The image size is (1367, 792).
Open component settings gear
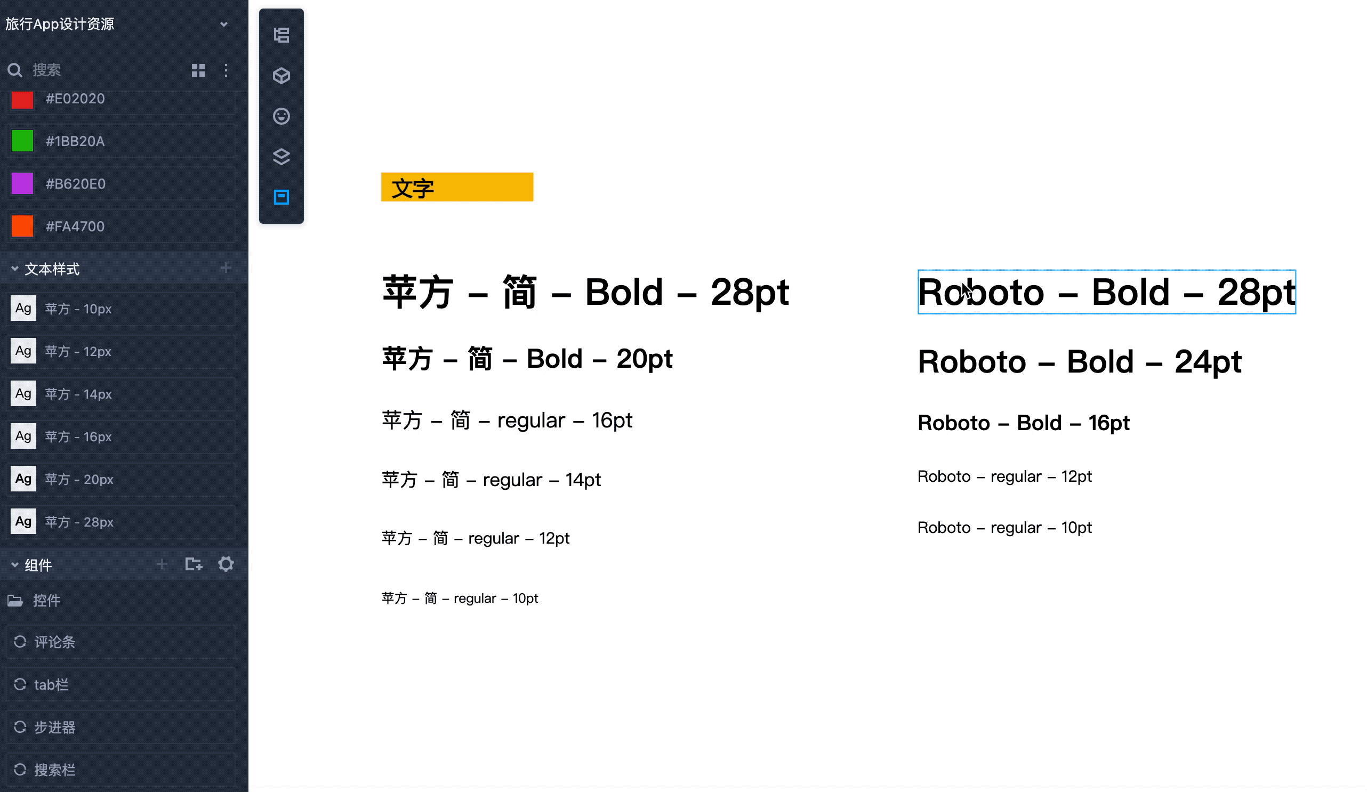coord(226,565)
